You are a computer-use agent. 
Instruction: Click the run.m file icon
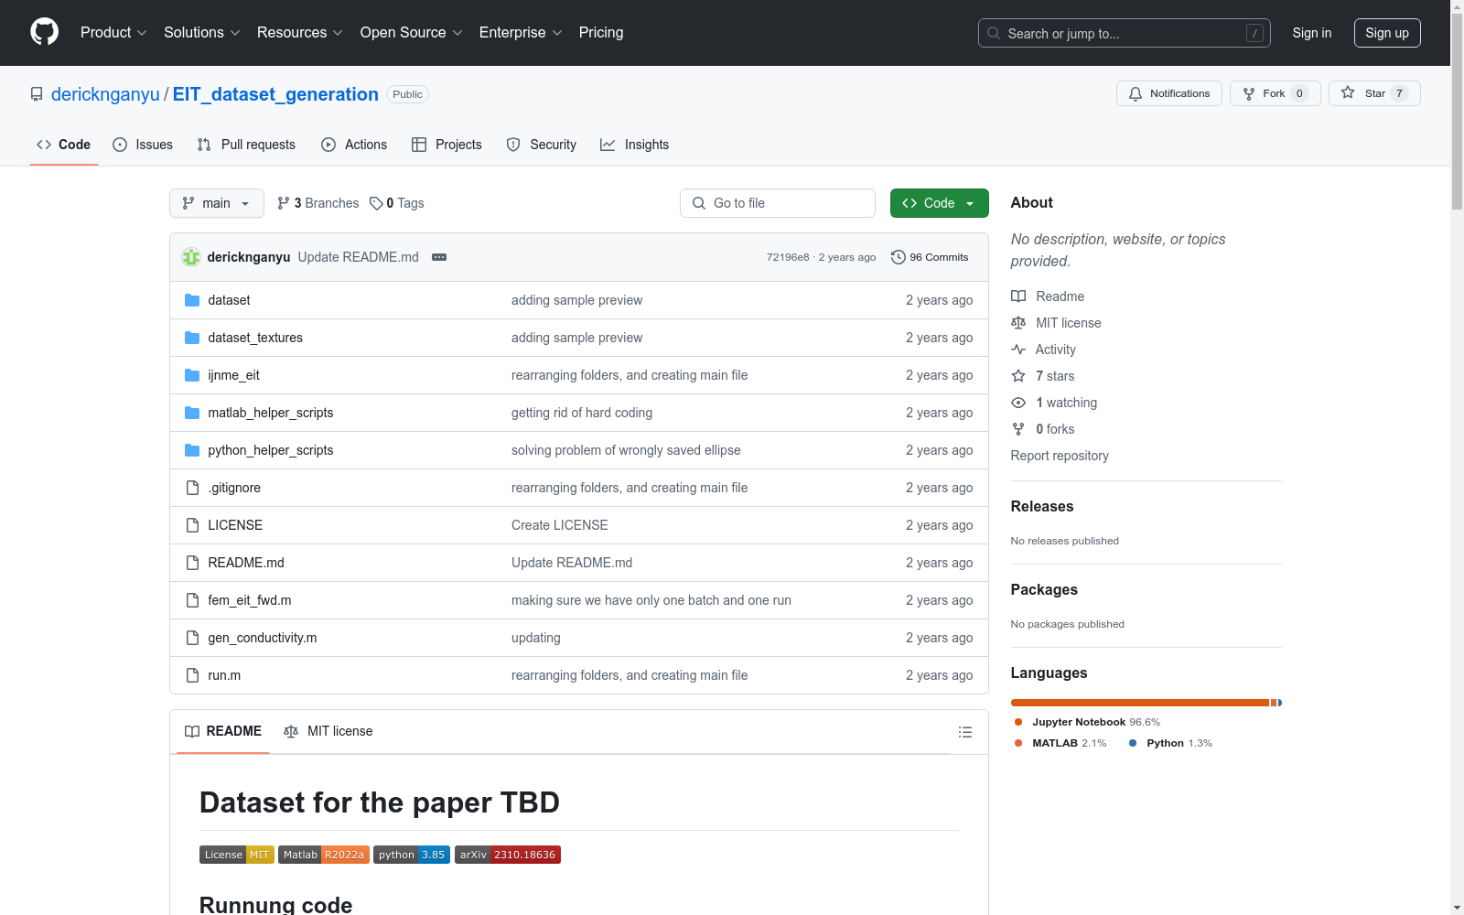click(192, 675)
